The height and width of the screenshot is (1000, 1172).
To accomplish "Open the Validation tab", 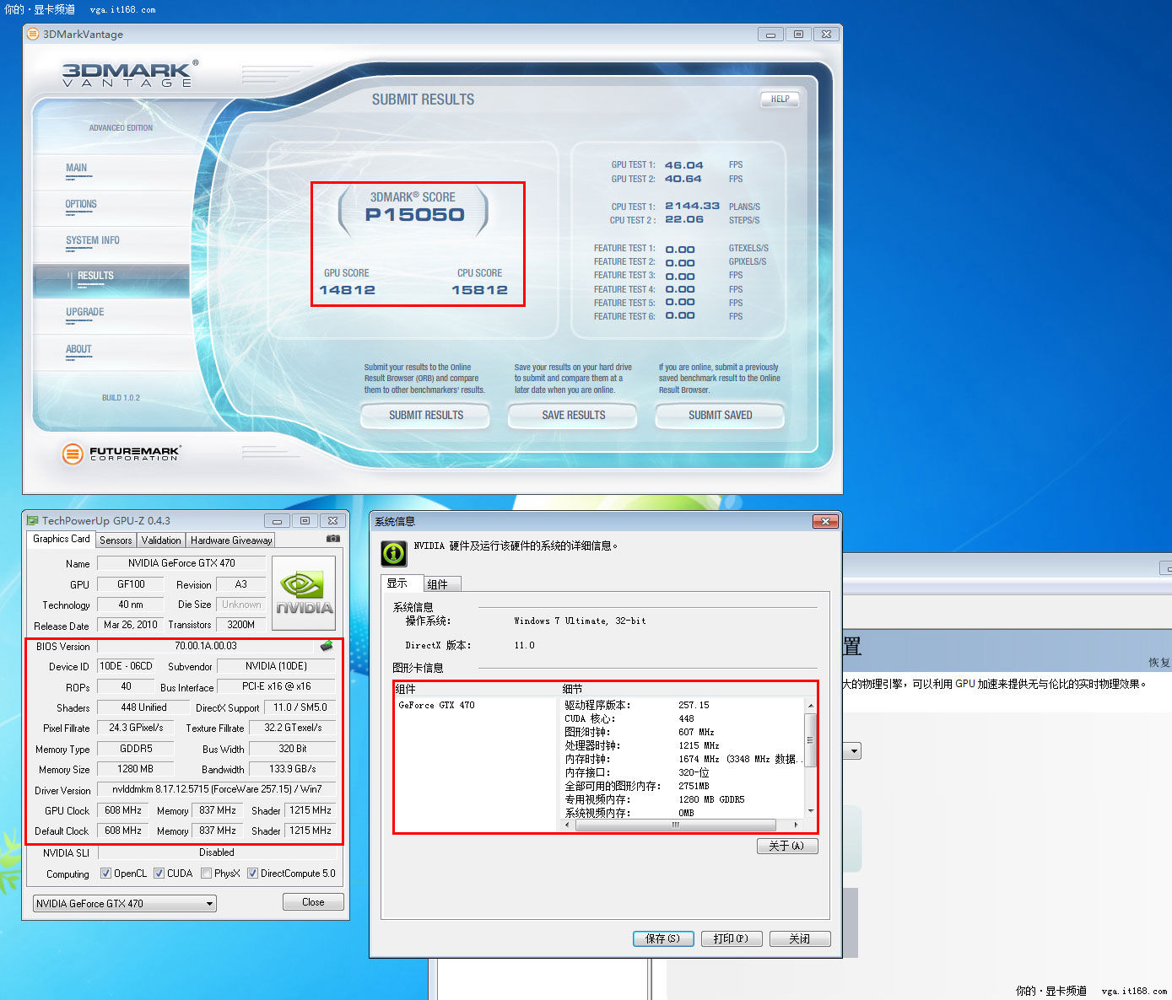I will pos(161,540).
